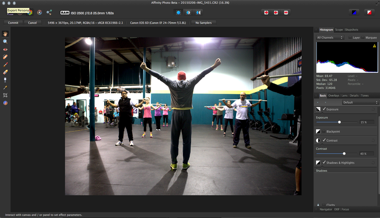Viewport: 380px width, 218px height.
Task: Open the Scope panel tab
Action: coord(339,30)
